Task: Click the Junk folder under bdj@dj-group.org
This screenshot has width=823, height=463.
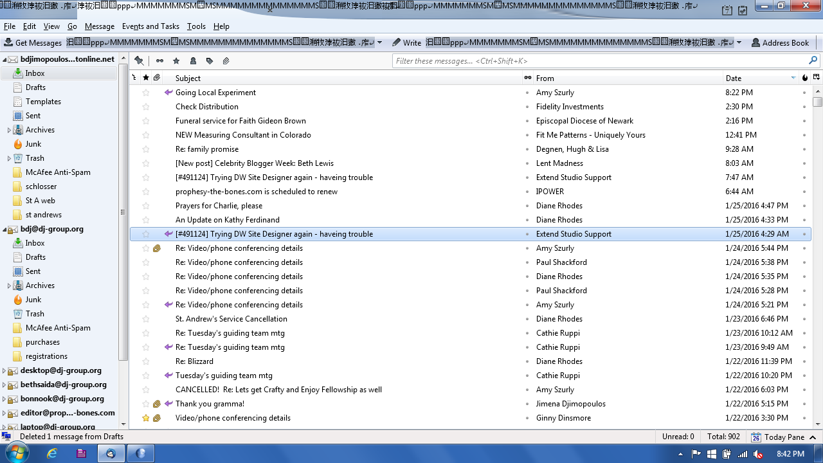Action: 33,300
